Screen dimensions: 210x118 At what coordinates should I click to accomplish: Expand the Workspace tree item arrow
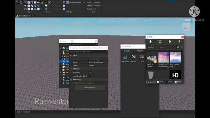60,48
